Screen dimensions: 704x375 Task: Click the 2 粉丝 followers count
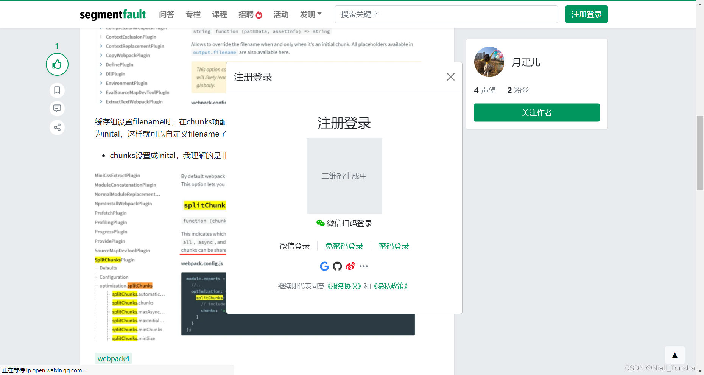(518, 90)
